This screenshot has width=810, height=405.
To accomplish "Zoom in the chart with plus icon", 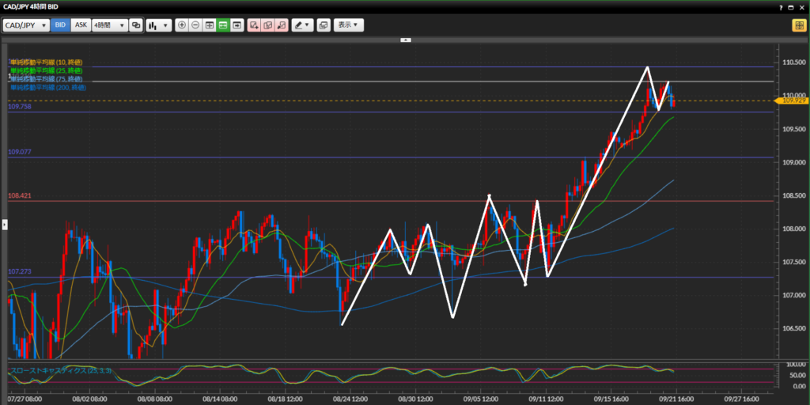I will tap(182, 25).
